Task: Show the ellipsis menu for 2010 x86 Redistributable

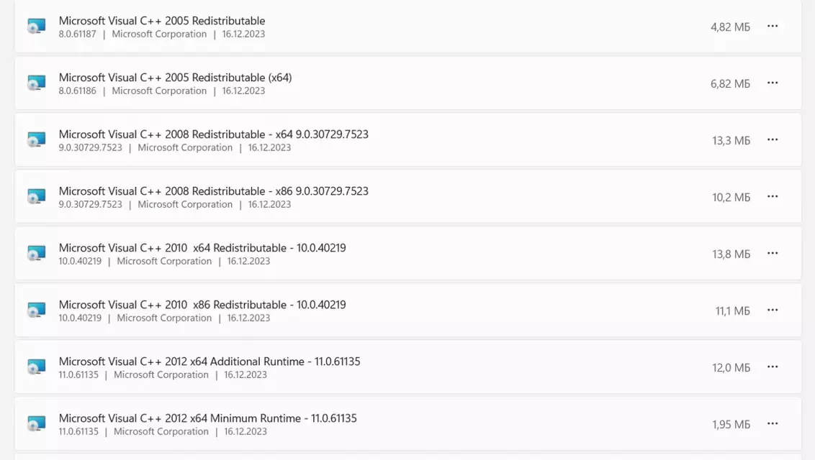Action: 773,310
